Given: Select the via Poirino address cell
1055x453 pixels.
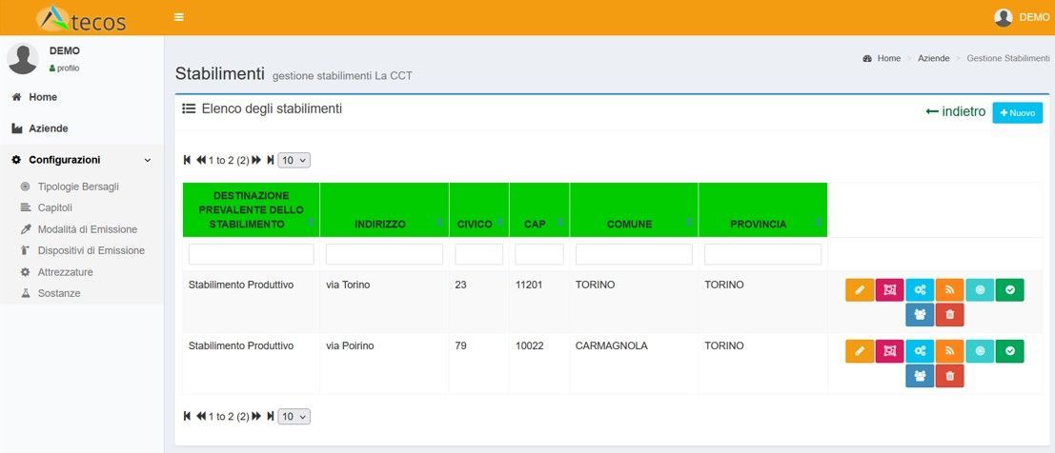Looking at the screenshot, I should [384, 364].
